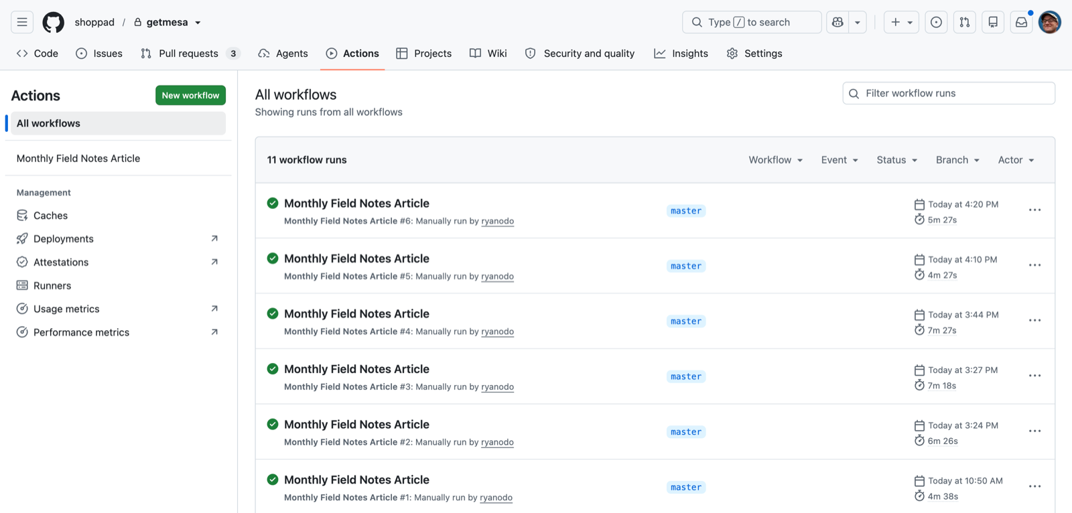Open the Agents tab
1072x513 pixels.
[283, 54]
